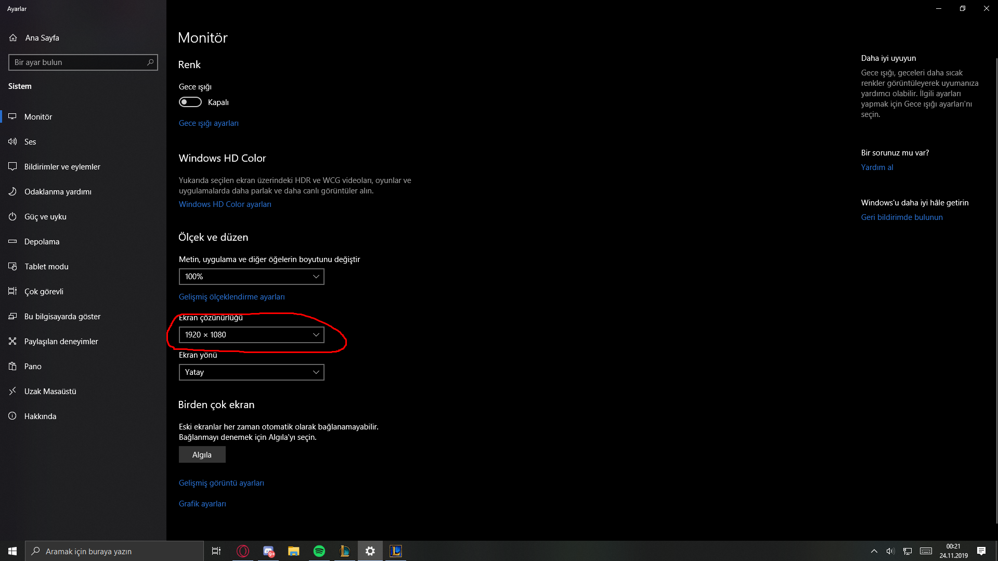Open the 1920 × 1080 resolution dropdown
The image size is (998, 561).
[252, 335]
